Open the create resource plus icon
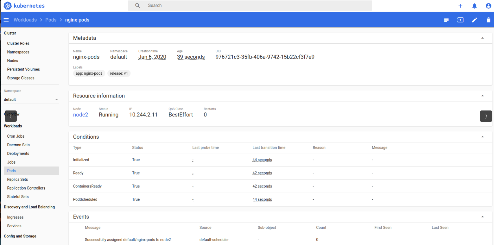The width and height of the screenshot is (494, 245). pyautogui.click(x=460, y=6)
